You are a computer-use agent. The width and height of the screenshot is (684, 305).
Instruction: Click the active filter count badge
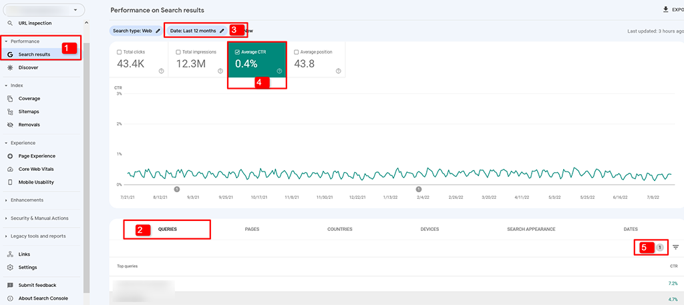(x=660, y=248)
